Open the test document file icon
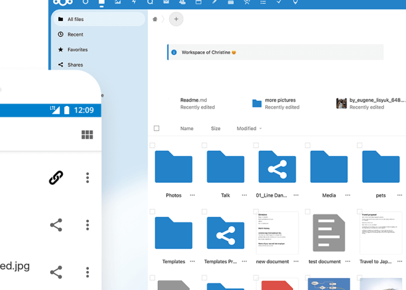The image size is (406, 290). 329,233
